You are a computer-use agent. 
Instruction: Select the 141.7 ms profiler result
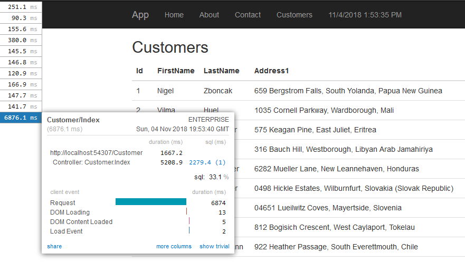point(21,106)
